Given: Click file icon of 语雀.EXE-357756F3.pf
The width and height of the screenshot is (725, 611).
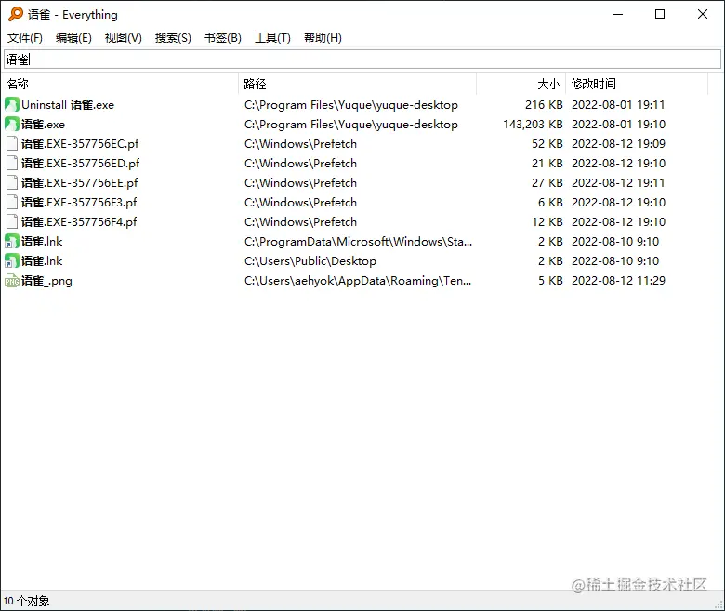Looking at the screenshot, I should point(12,202).
